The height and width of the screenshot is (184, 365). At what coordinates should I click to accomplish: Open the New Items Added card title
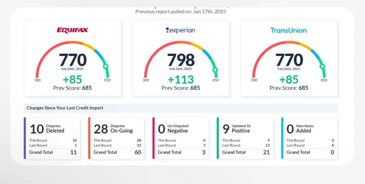tap(305, 129)
